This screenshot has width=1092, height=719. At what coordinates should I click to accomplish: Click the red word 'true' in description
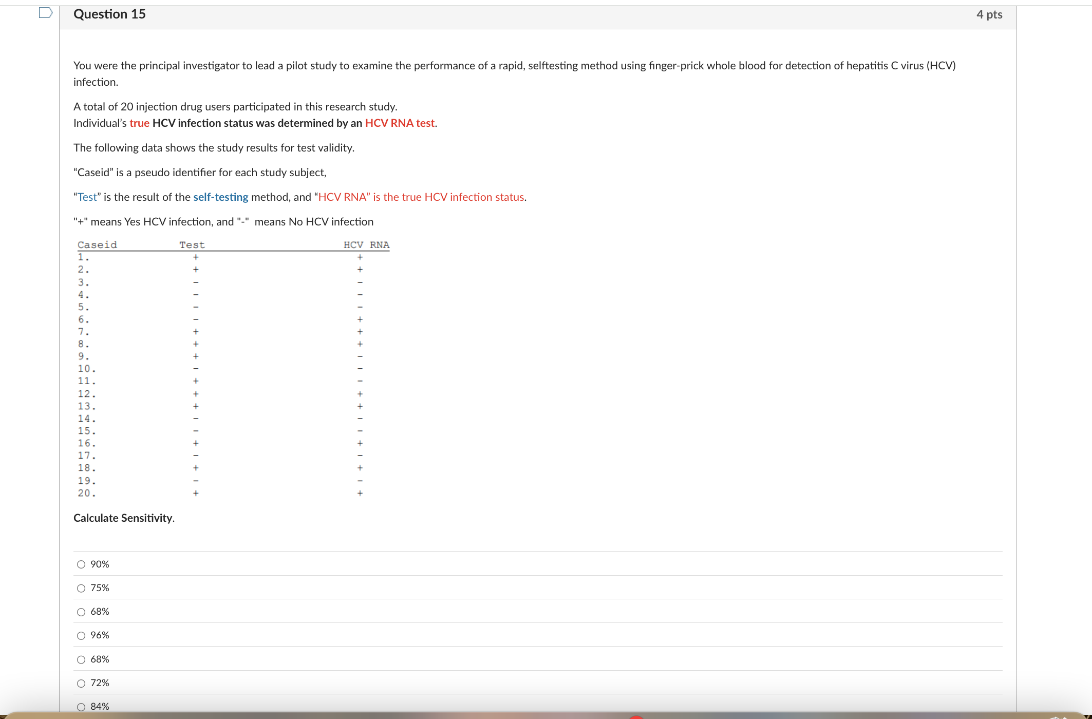tap(139, 123)
